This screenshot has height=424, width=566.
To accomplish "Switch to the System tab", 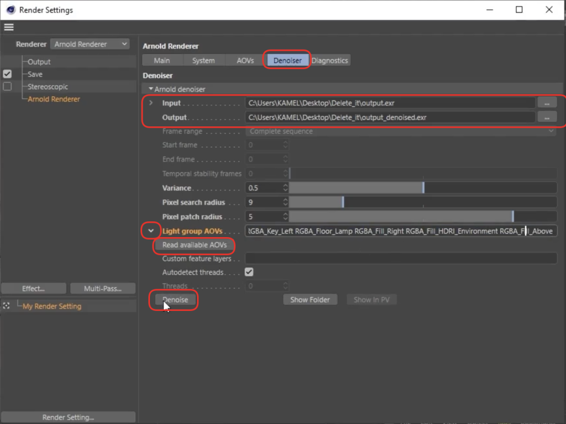I will coord(203,60).
